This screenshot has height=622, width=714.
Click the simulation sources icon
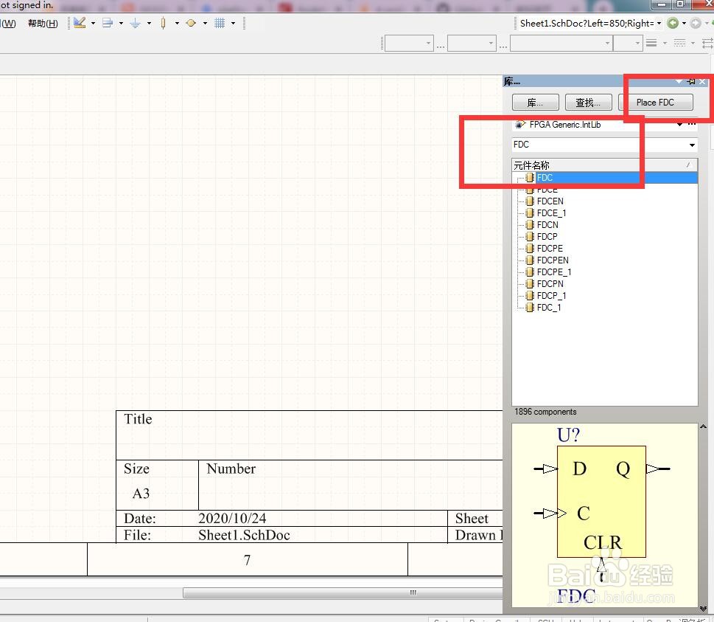click(192, 23)
